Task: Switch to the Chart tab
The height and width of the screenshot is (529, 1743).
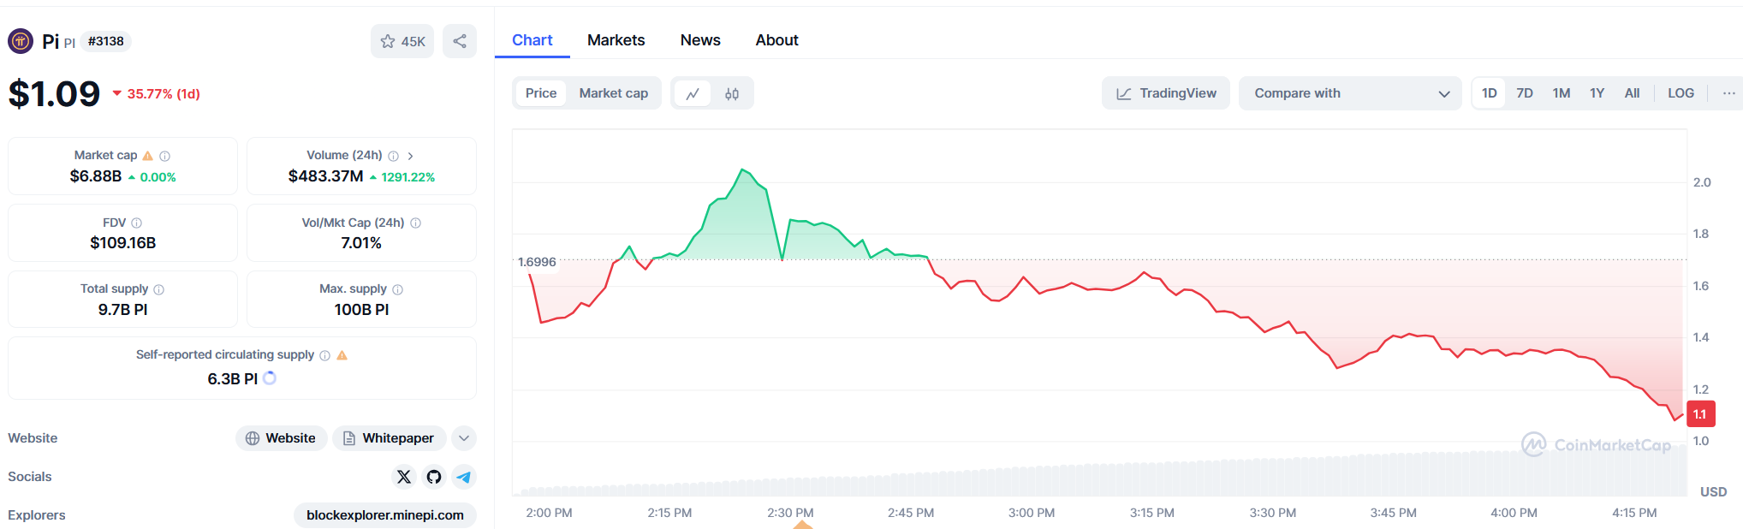Action: tap(532, 40)
